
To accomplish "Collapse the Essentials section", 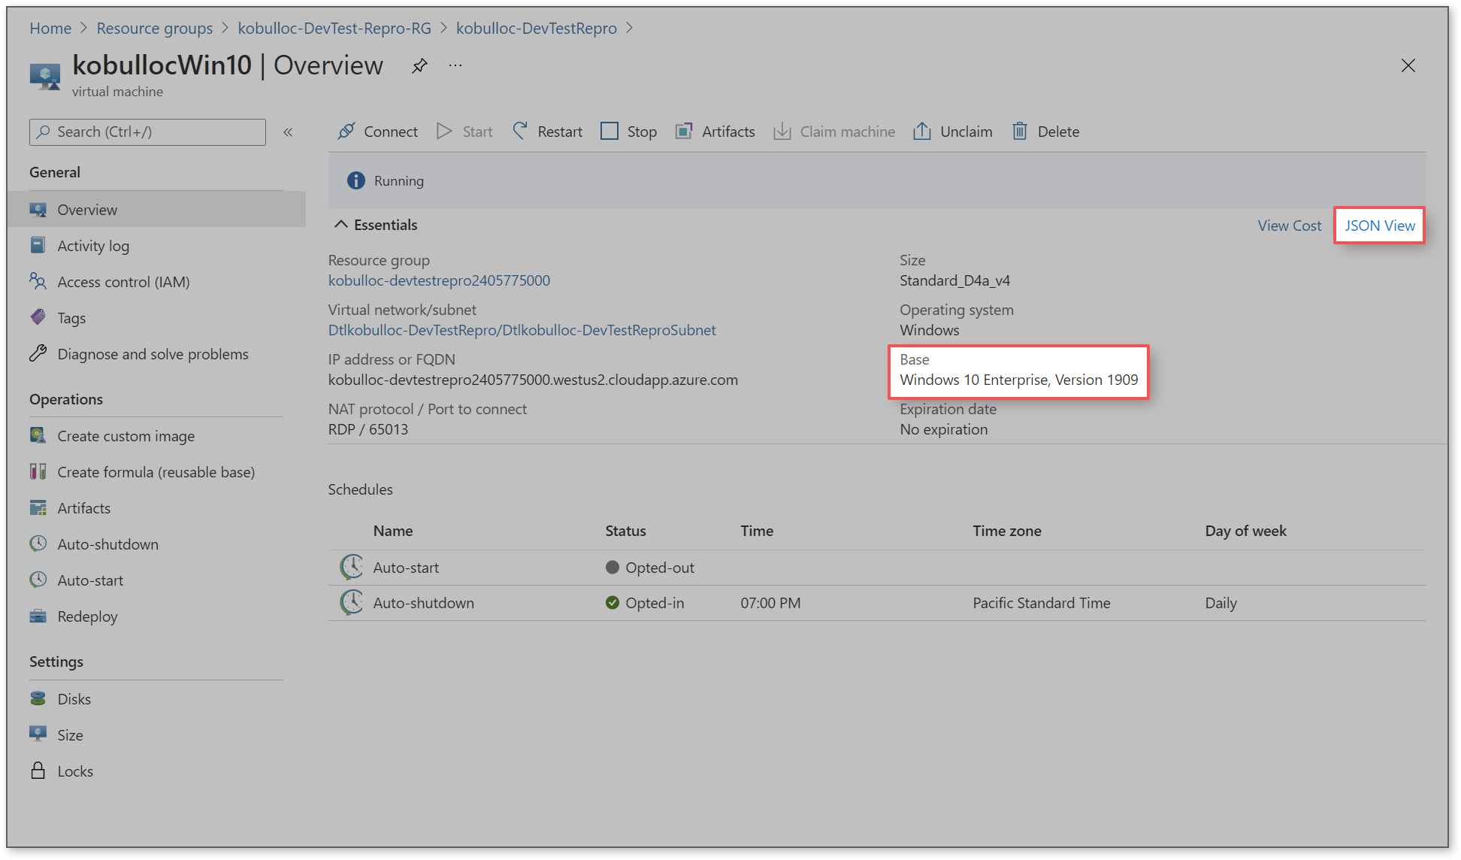I will pyautogui.click(x=341, y=225).
